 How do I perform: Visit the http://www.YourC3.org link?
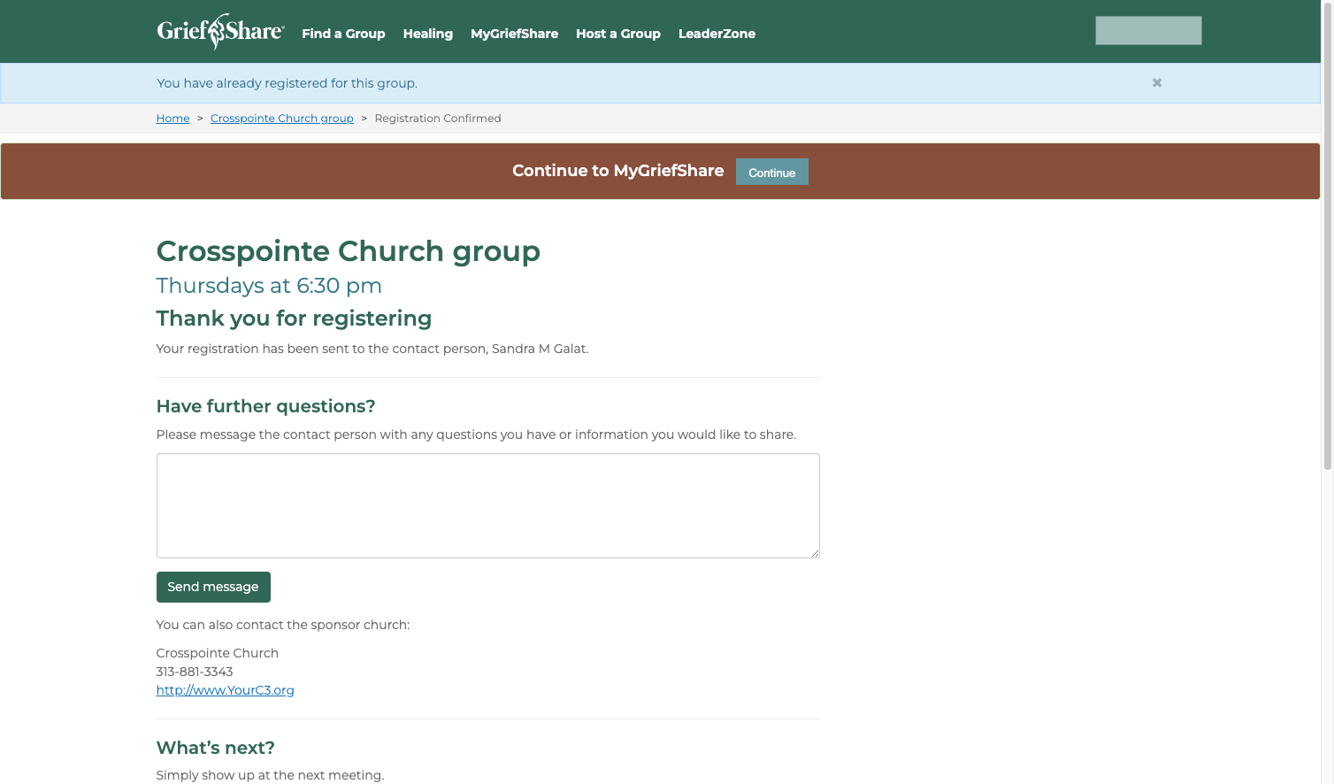coord(226,690)
